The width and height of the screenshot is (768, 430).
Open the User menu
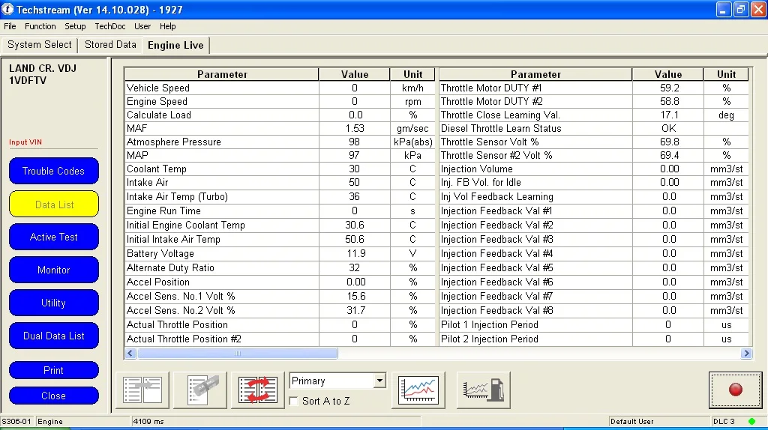[x=142, y=26]
